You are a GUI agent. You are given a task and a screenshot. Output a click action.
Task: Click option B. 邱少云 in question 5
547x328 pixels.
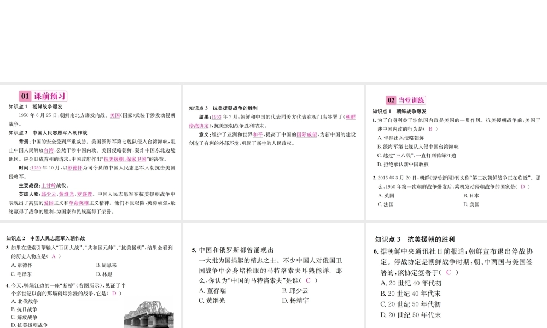point(295,291)
